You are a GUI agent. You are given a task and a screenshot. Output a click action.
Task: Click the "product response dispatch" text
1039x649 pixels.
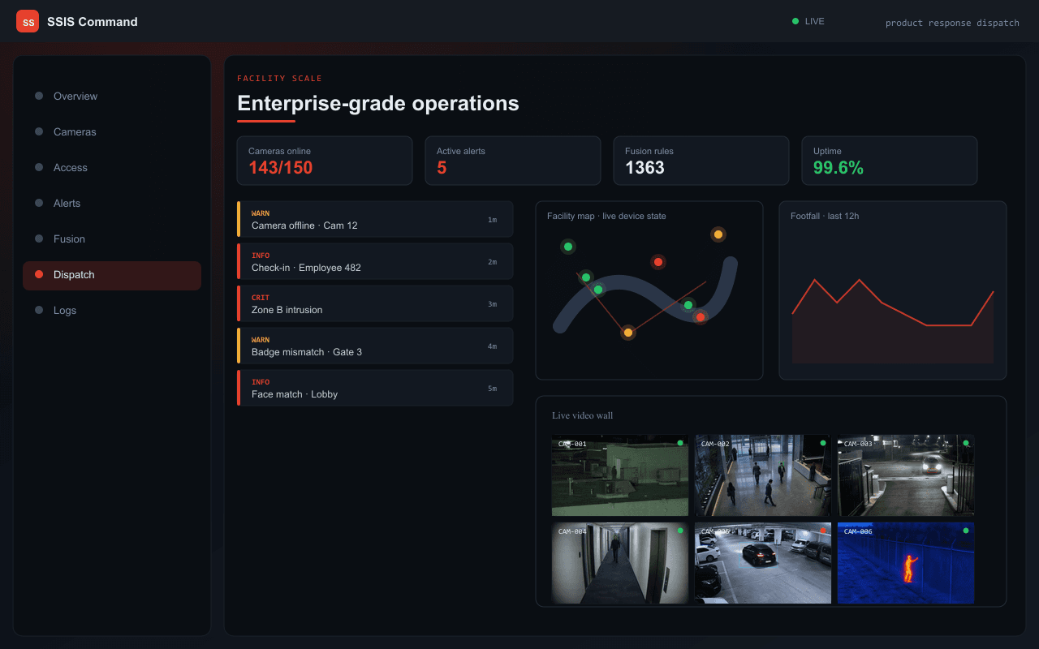(x=952, y=23)
